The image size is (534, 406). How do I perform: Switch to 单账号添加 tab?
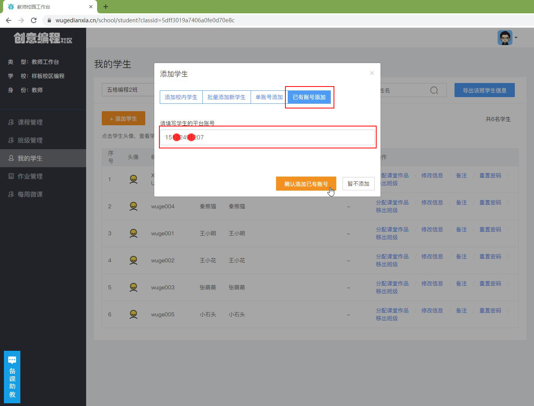pyautogui.click(x=269, y=97)
